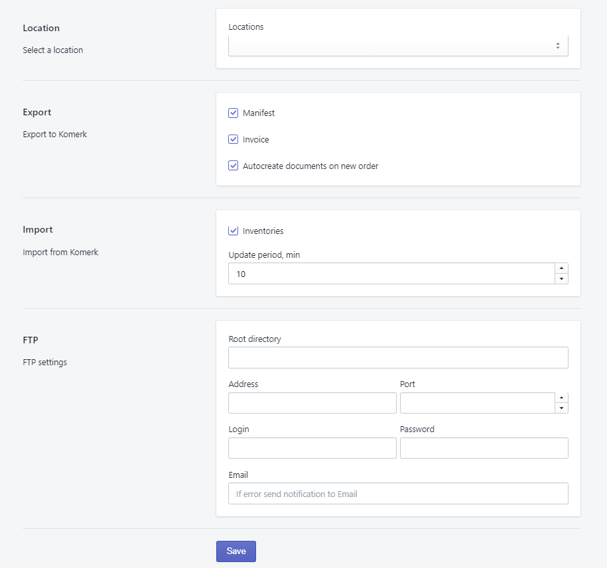This screenshot has width=607, height=568.
Task: Toggle Autocreate documents on new order
Action: tap(234, 166)
